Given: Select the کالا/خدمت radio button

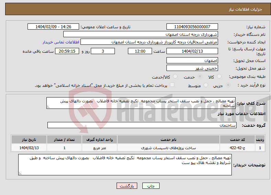Looking at the screenshot, I should (x=175, y=76).
